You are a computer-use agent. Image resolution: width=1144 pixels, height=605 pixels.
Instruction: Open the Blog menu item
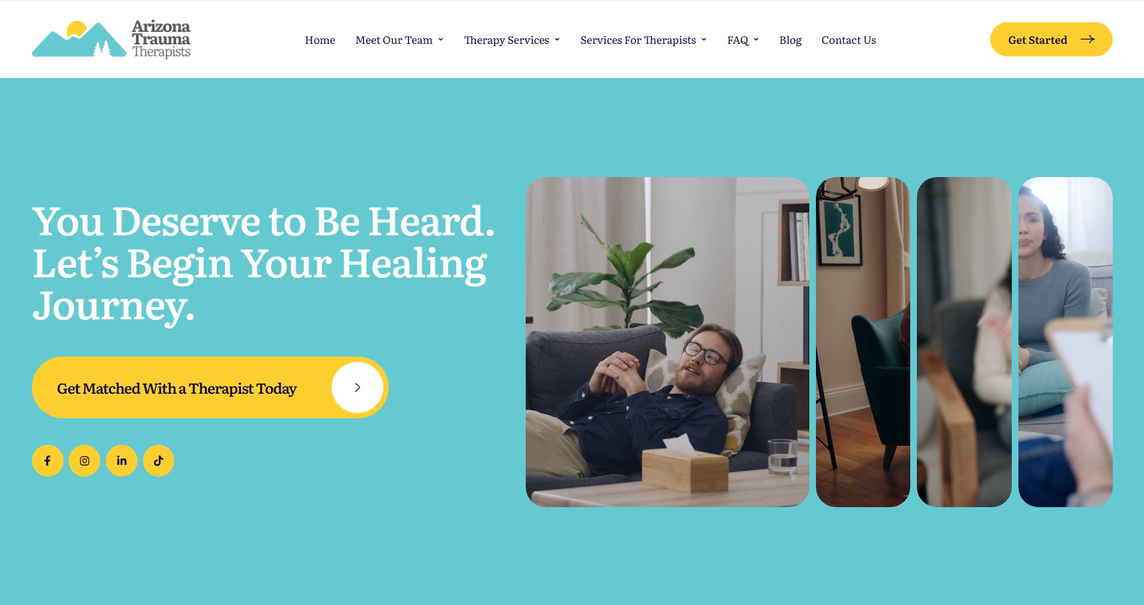coord(790,40)
